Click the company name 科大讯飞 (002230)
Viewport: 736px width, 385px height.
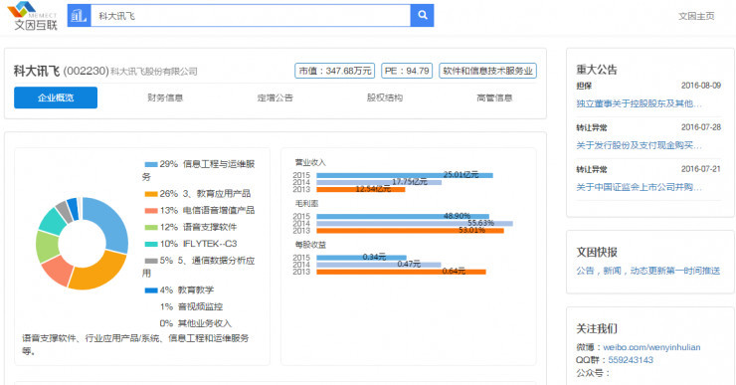(x=61, y=71)
